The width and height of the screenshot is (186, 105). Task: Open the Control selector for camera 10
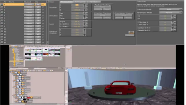pyautogui.click(x=29, y=29)
